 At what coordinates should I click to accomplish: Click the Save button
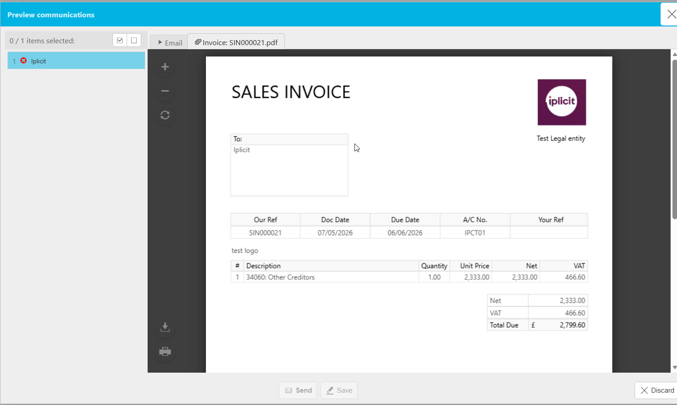click(339, 390)
